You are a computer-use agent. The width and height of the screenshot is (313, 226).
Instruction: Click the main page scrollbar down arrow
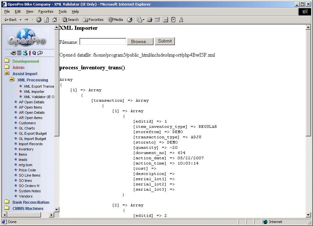pos(308,215)
